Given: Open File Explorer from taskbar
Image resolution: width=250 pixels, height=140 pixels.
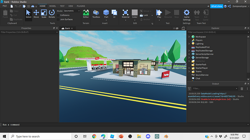Looking at the screenshot, I should (139, 136).
